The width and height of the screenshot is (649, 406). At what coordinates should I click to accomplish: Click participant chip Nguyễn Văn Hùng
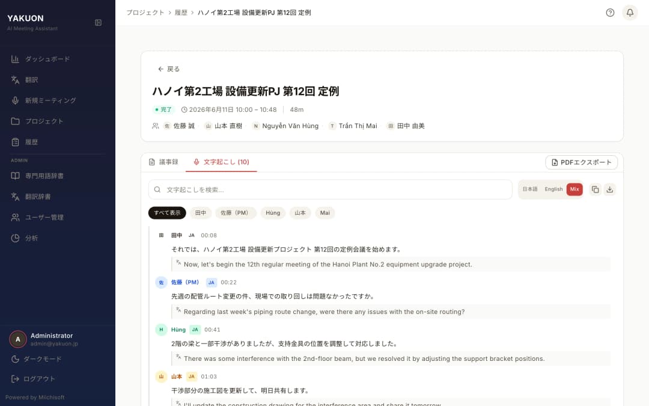[285, 126]
